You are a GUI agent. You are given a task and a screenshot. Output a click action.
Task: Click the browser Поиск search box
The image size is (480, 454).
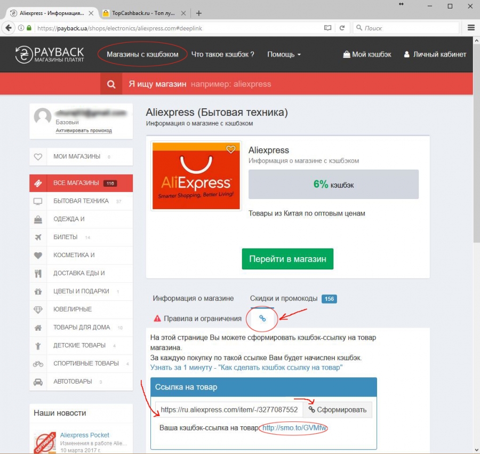point(406,28)
